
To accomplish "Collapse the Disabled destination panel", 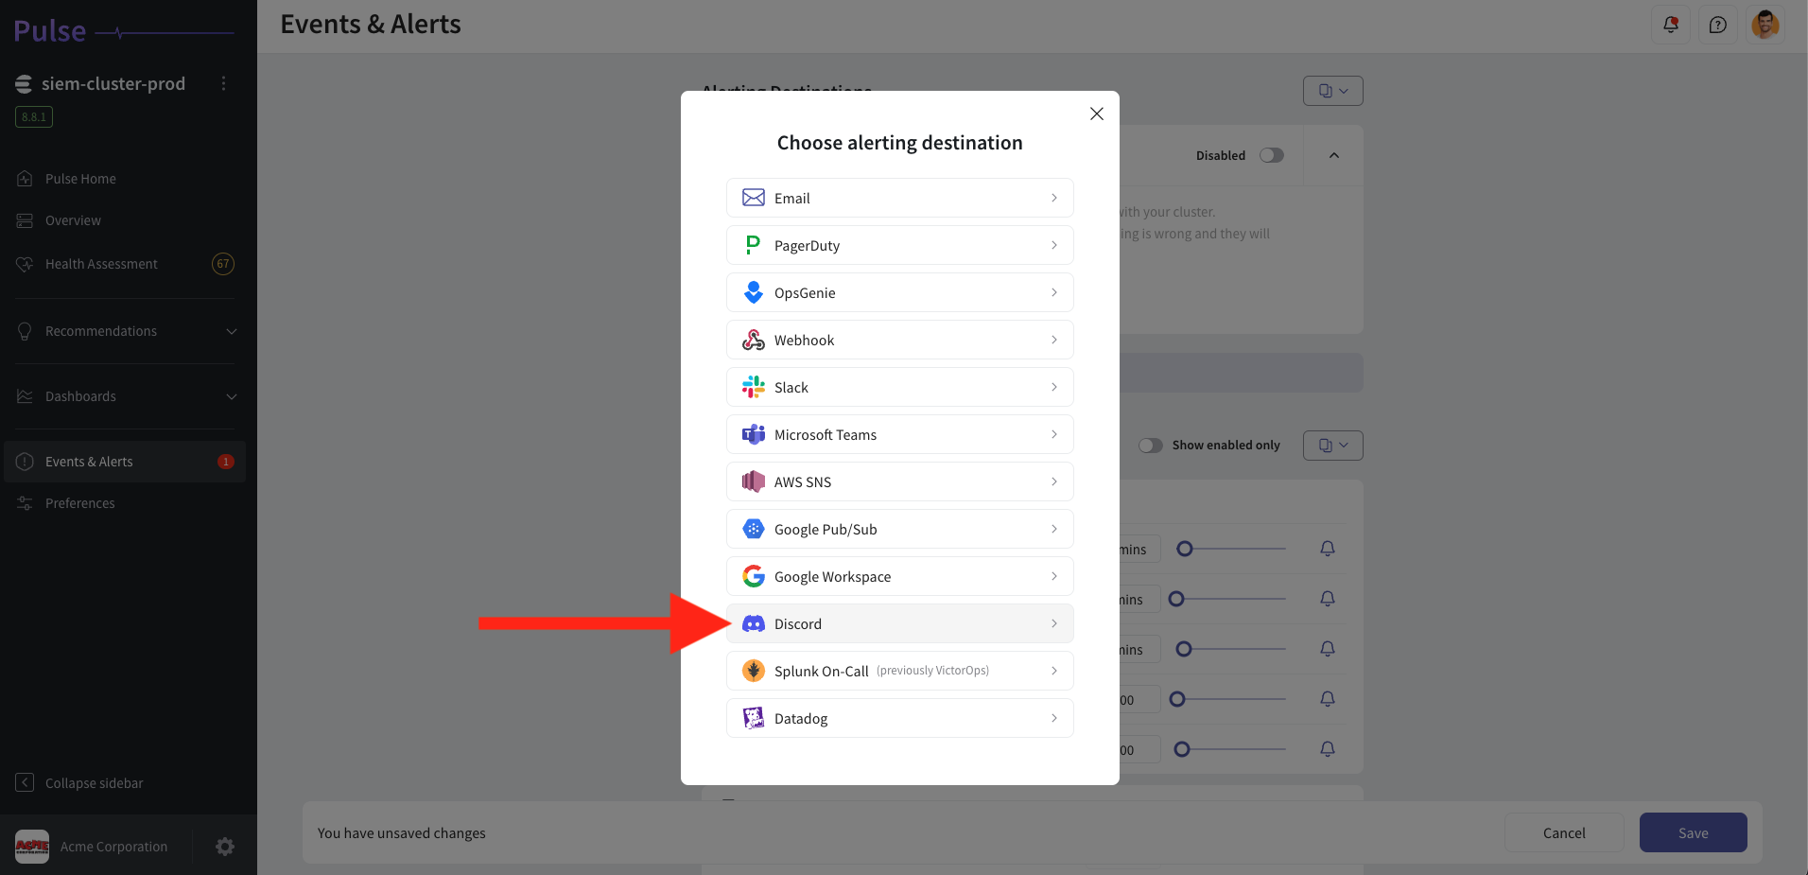I will (1333, 155).
